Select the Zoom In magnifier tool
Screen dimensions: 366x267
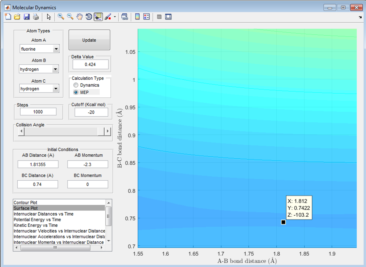(61, 17)
